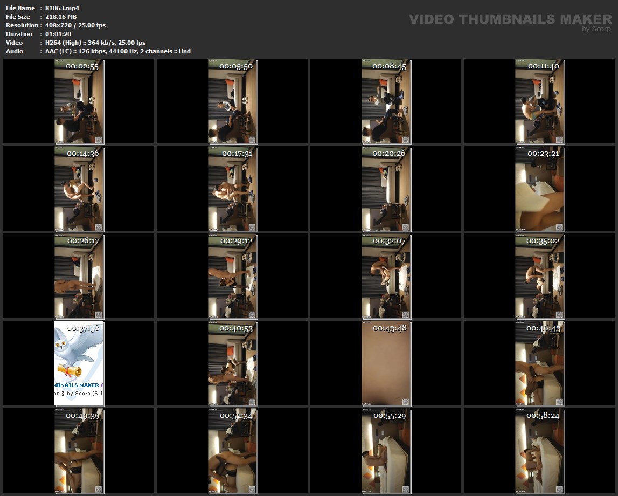
Task: Select the thumbnail stamped 00:26:17
Action: click(x=79, y=276)
